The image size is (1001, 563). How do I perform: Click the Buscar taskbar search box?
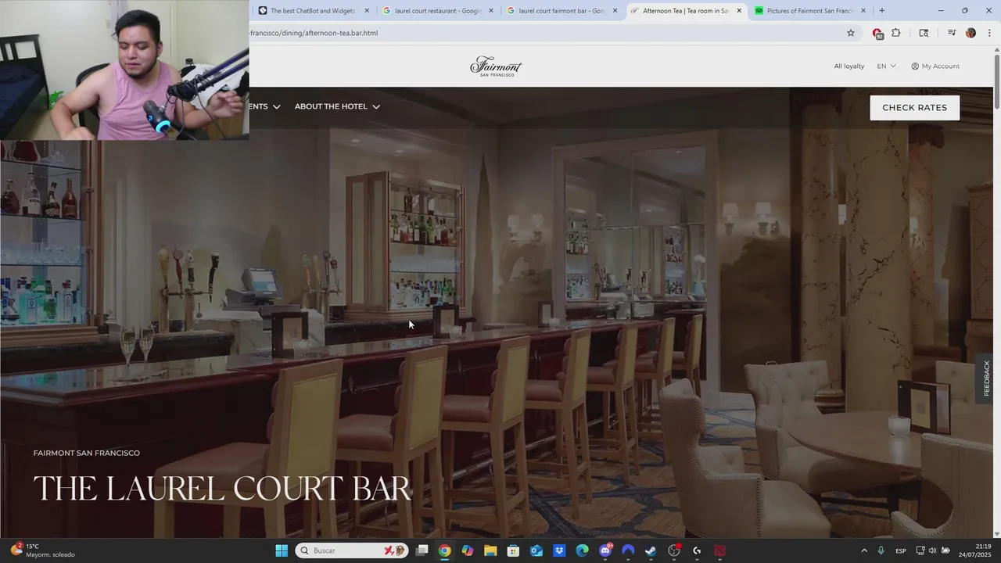352,550
